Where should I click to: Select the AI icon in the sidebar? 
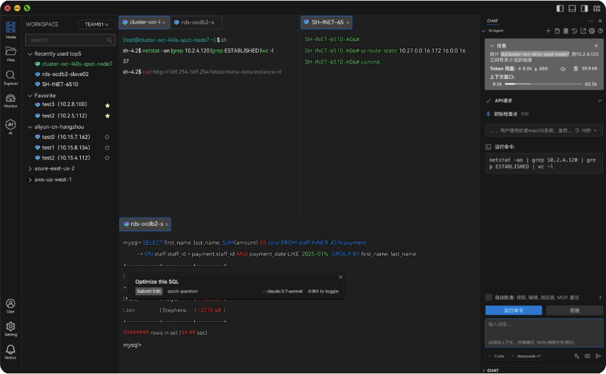[11, 126]
